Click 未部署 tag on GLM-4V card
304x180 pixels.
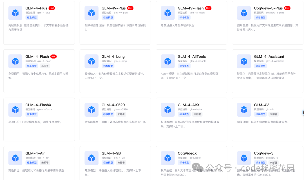point(273,114)
